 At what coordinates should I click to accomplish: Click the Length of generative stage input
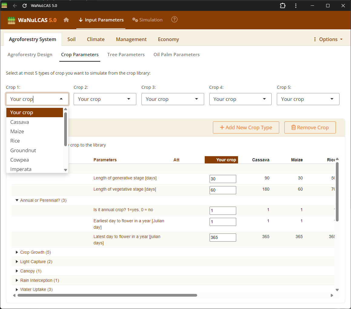tap(223, 179)
